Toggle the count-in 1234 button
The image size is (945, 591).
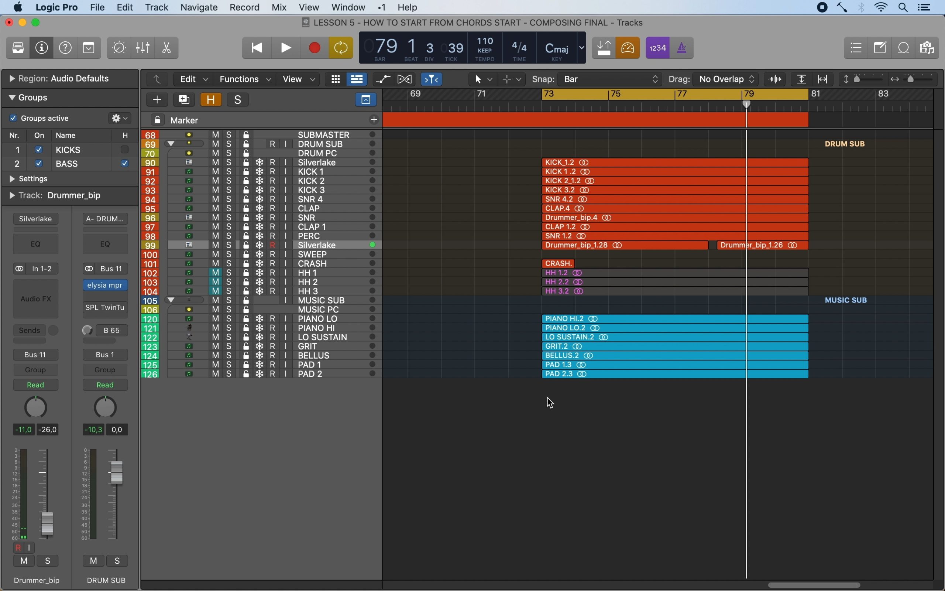point(659,48)
